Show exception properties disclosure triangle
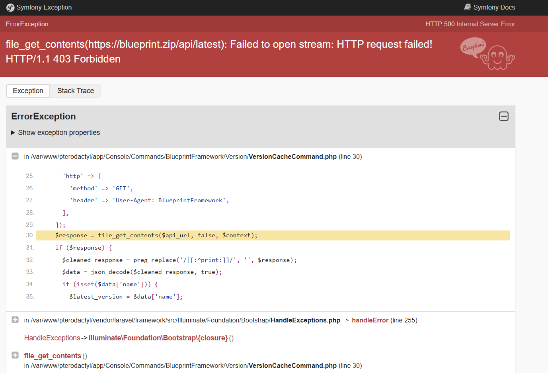Image resolution: width=548 pixels, height=373 pixels. pyautogui.click(x=13, y=133)
